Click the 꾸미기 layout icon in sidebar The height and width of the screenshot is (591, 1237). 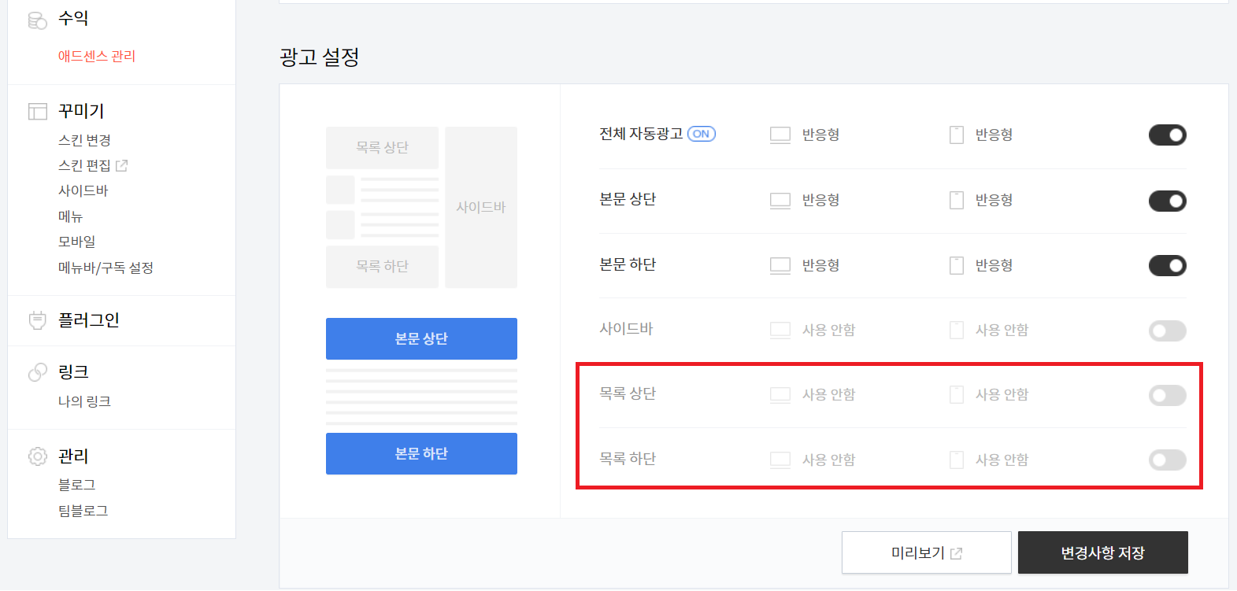pyautogui.click(x=37, y=112)
